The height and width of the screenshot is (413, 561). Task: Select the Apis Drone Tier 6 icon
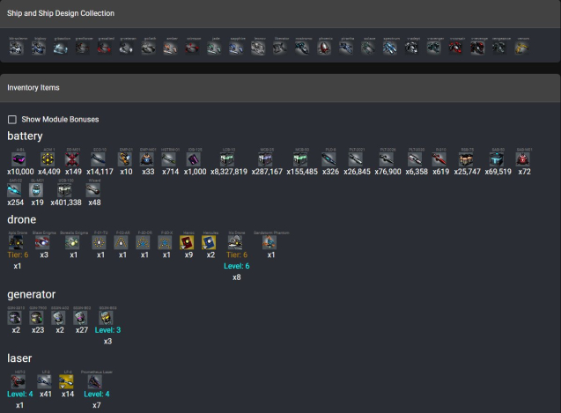pyautogui.click(x=18, y=242)
